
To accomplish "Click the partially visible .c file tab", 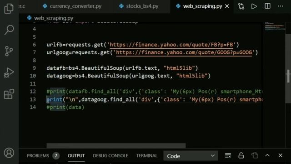I will [22, 6].
